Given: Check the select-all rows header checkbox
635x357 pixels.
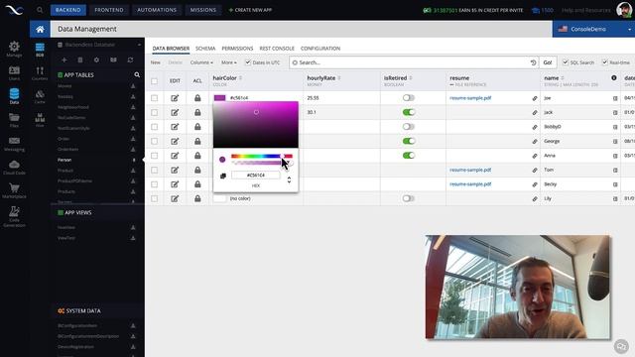Looking at the screenshot, I should [155, 81].
